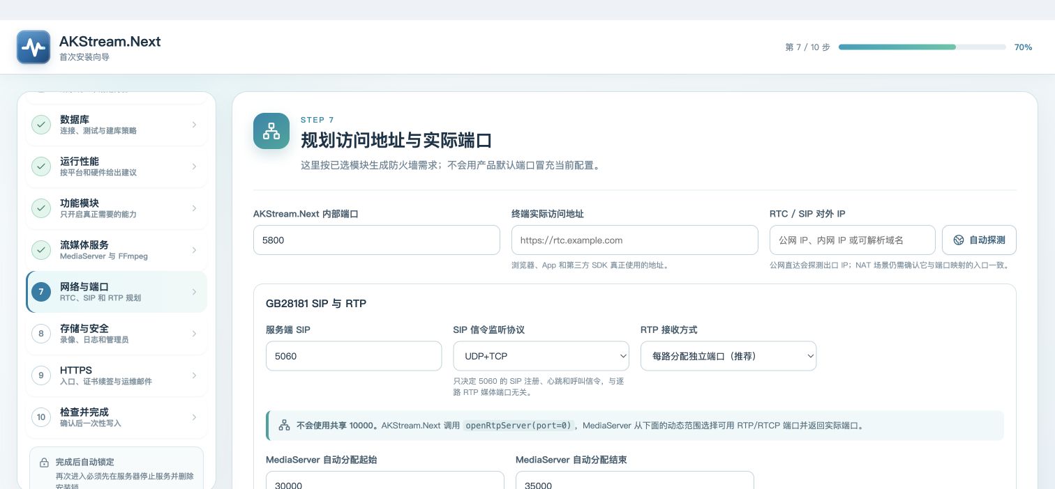
Task: Click the GB28181 SIP 与 RTP section title
Action: pyautogui.click(x=316, y=303)
